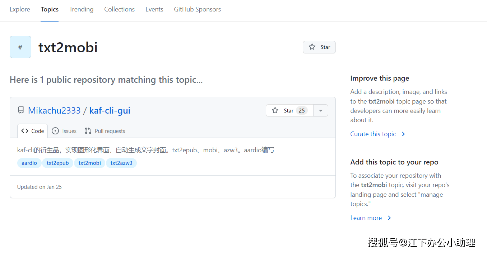Expand the star lists dropdown arrow
Viewport: 487px width, 253px height.
click(321, 110)
